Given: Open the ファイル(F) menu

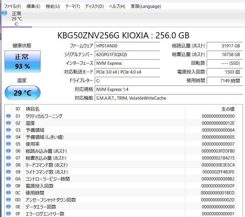Looking at the screenshot, I should pos(13,6).
